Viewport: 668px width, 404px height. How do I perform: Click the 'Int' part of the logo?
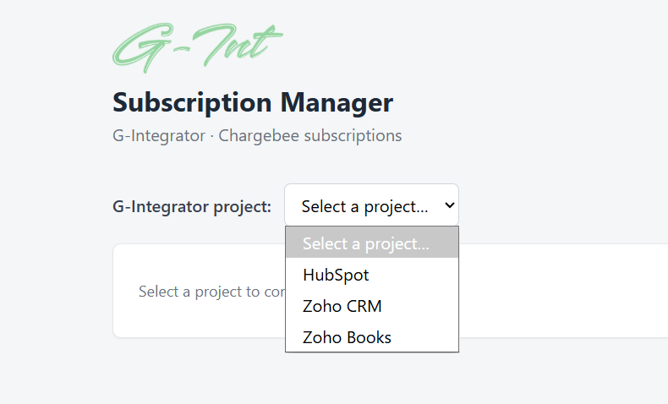coord(244,46)
